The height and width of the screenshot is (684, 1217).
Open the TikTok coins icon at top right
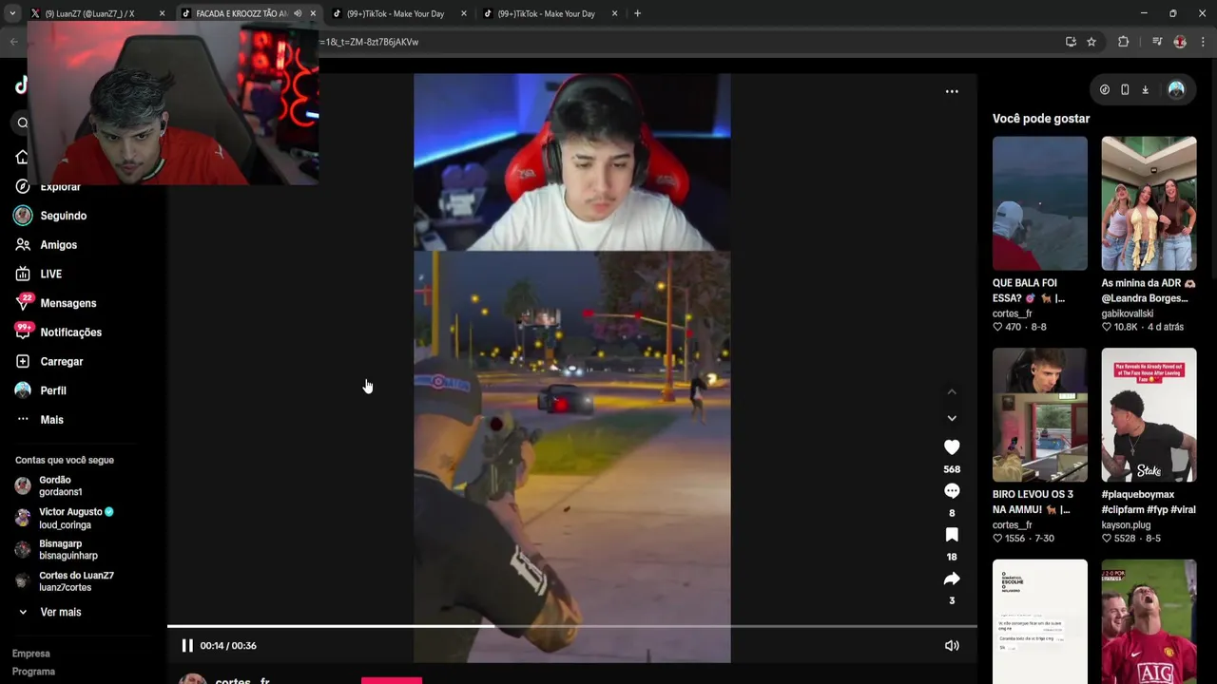[1105, 90]
